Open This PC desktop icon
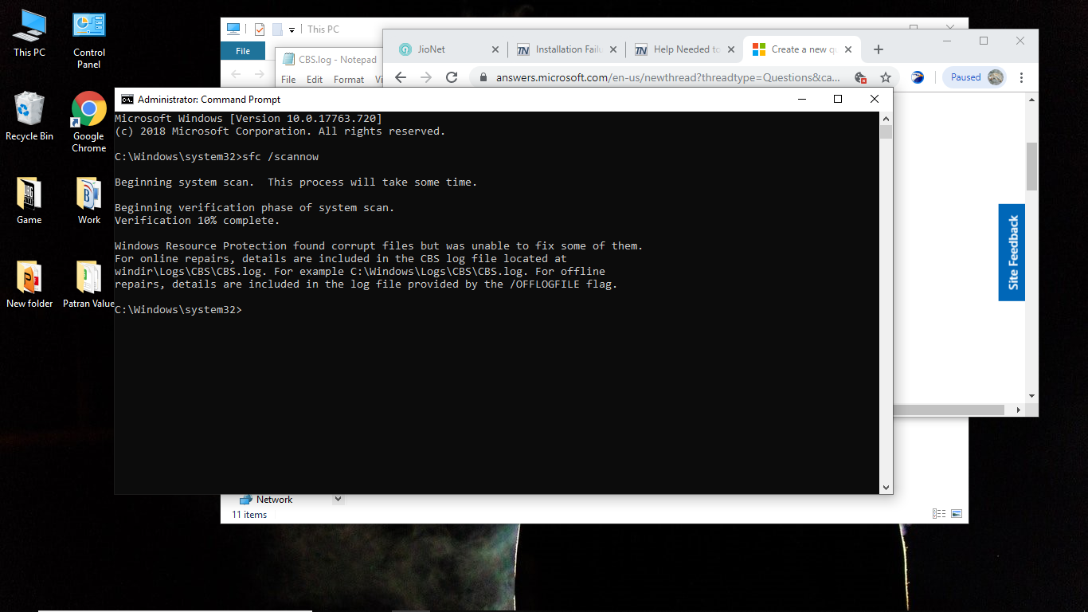Screen dimensions: 1088x612 pyautogui.click(x=29, y=33)
